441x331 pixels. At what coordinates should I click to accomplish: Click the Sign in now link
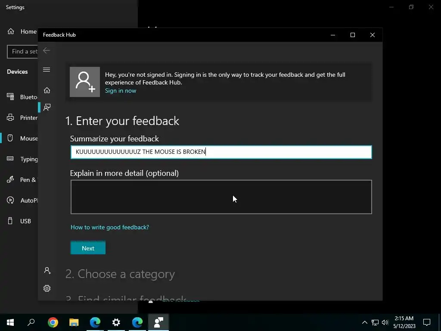pos(121,91)
